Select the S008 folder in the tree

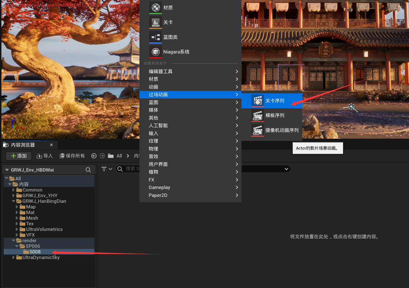pos(35,252)
